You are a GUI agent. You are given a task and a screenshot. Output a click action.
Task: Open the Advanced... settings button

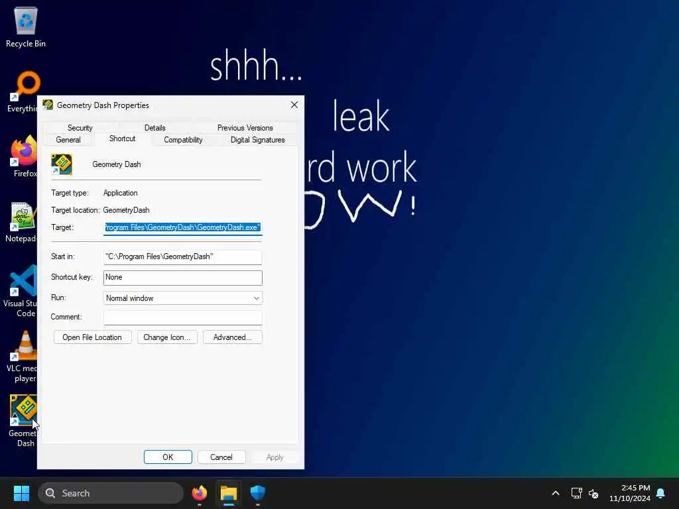coord(232,337)
